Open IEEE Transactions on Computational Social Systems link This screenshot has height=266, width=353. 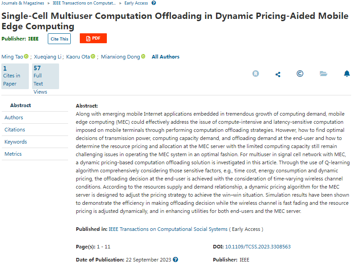pyautogui.click(x=168, y=229)
